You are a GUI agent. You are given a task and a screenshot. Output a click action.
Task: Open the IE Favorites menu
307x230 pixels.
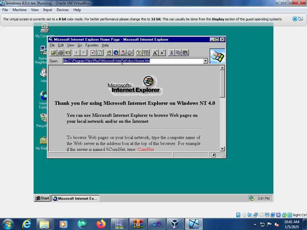[92, 45]
